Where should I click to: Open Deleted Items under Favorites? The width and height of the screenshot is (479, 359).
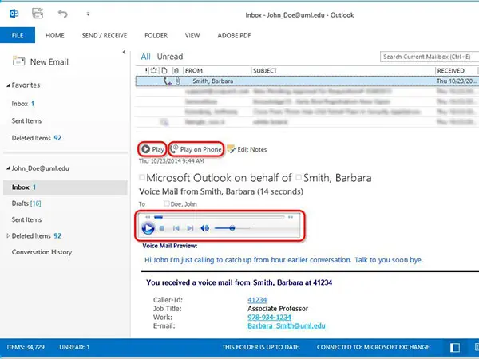[37, 138]
